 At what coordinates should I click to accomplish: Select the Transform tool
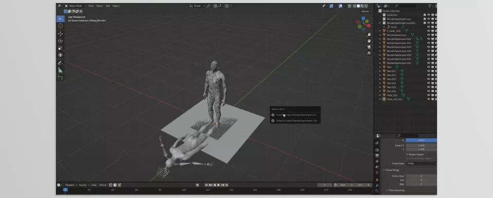(61, 55)
